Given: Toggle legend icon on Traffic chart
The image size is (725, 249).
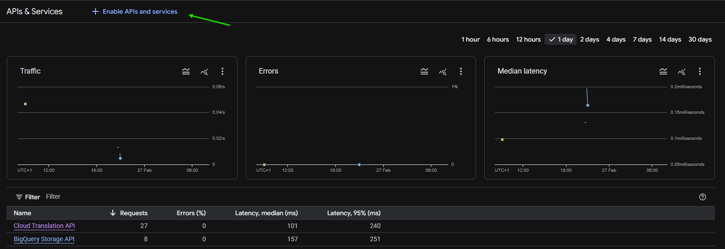Looking at the screenshot, I should pyautogui.click(x=186, y=71).
